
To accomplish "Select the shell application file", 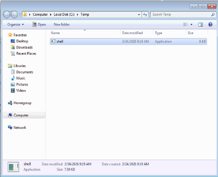I will point(128,42).
